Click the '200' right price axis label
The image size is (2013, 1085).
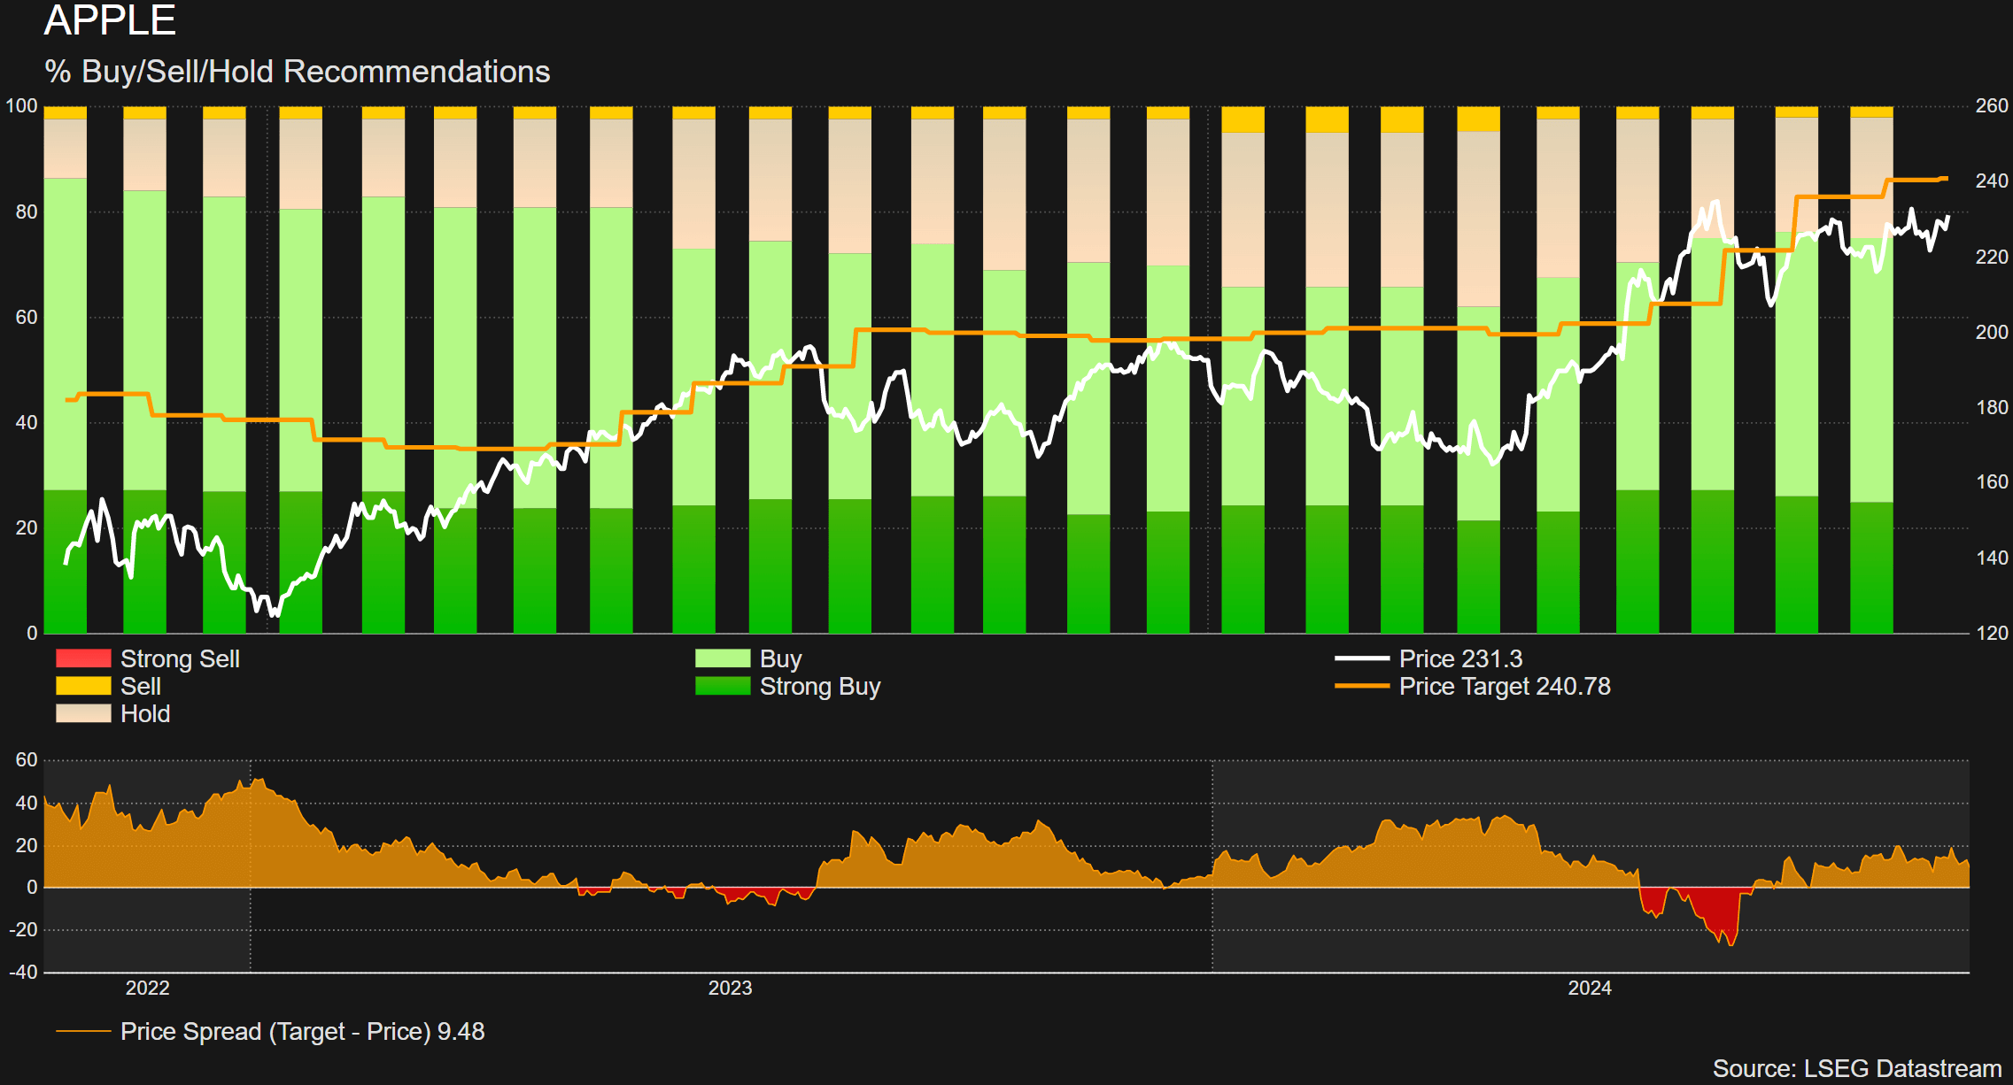(x=1992, y=332)
